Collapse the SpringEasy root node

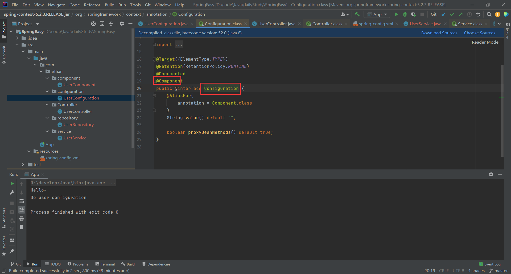pos(11,31)
